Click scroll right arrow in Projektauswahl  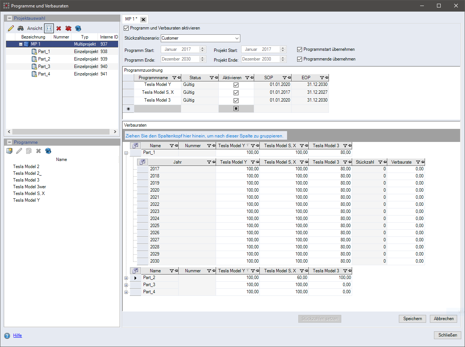[x=115, y=132]
